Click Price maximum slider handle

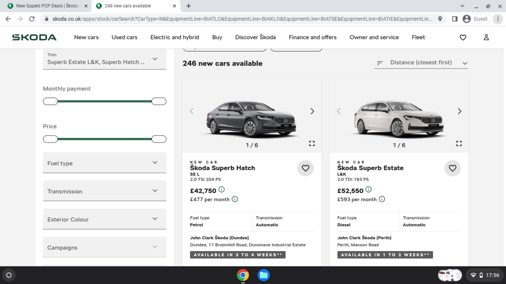[159, 139]
